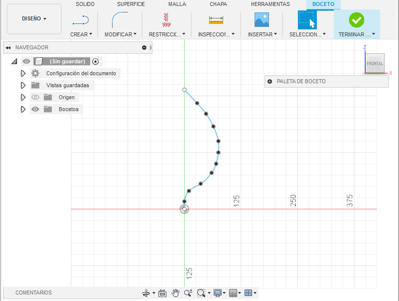The image size is (399, 301).
Task: Open the INSPECCIONAR dropdown menu
Action: coord(216,34)
